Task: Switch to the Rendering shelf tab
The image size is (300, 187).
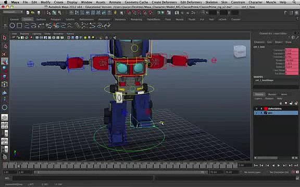Action: (x=136, y=19)
